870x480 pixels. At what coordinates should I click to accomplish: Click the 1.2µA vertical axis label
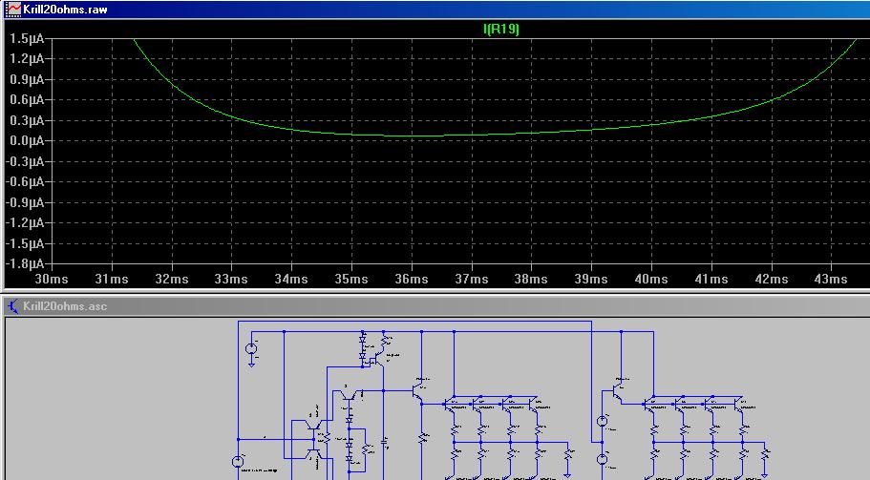click(x=27, y=59)
